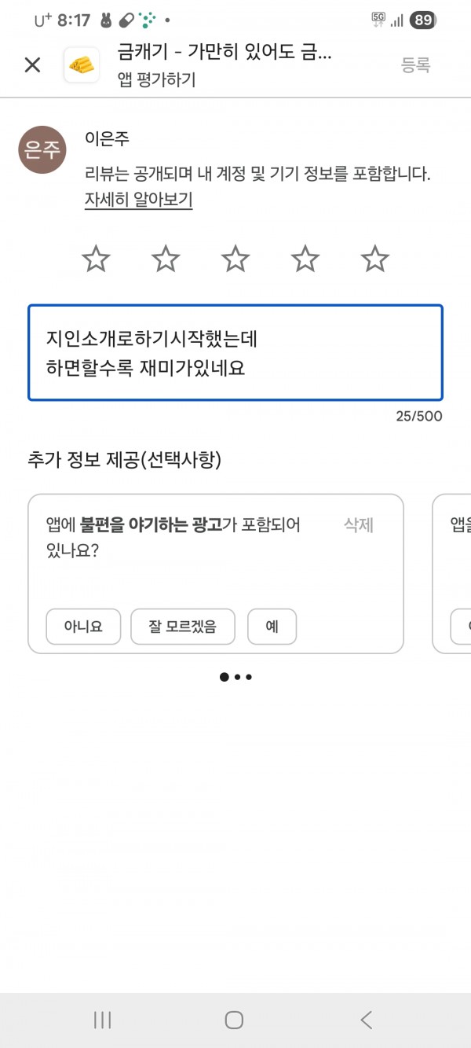Open the 자세히 알아보기 link
This screenshot has width=471, height=1048.
coord(139,200)
